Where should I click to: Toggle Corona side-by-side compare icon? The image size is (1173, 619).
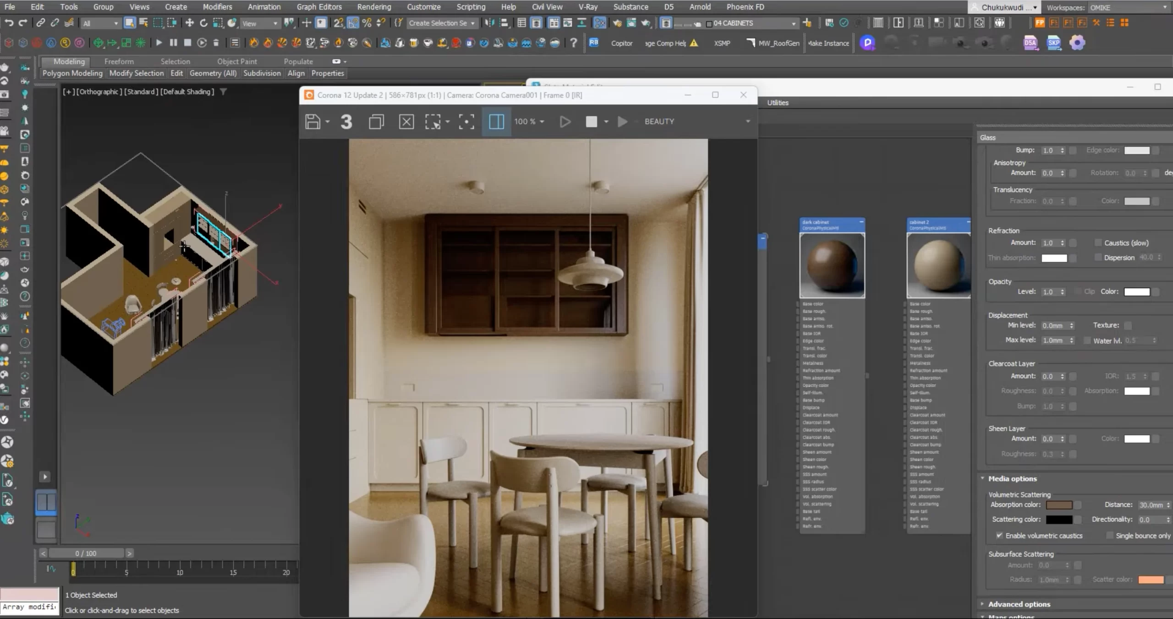496,121
